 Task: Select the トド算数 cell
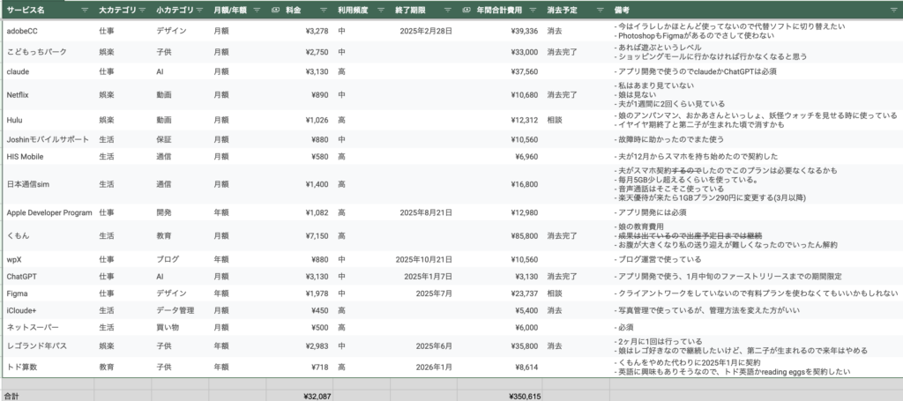click(49, 367)
